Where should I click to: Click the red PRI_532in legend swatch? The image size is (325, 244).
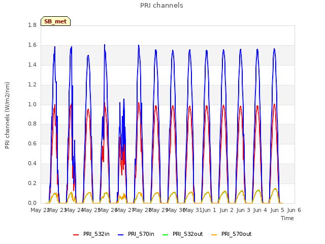[x=76, y=235]
